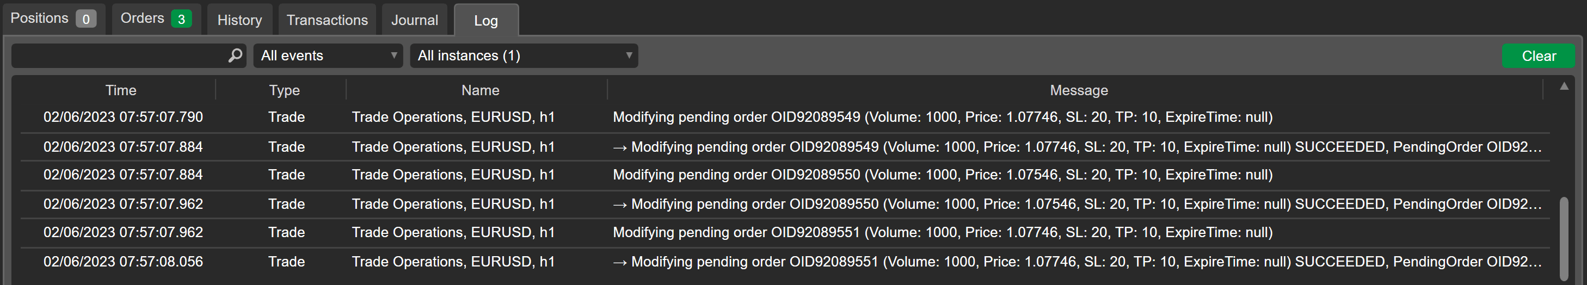
Task: Open the History tab
Action: (x=239, y=20)
